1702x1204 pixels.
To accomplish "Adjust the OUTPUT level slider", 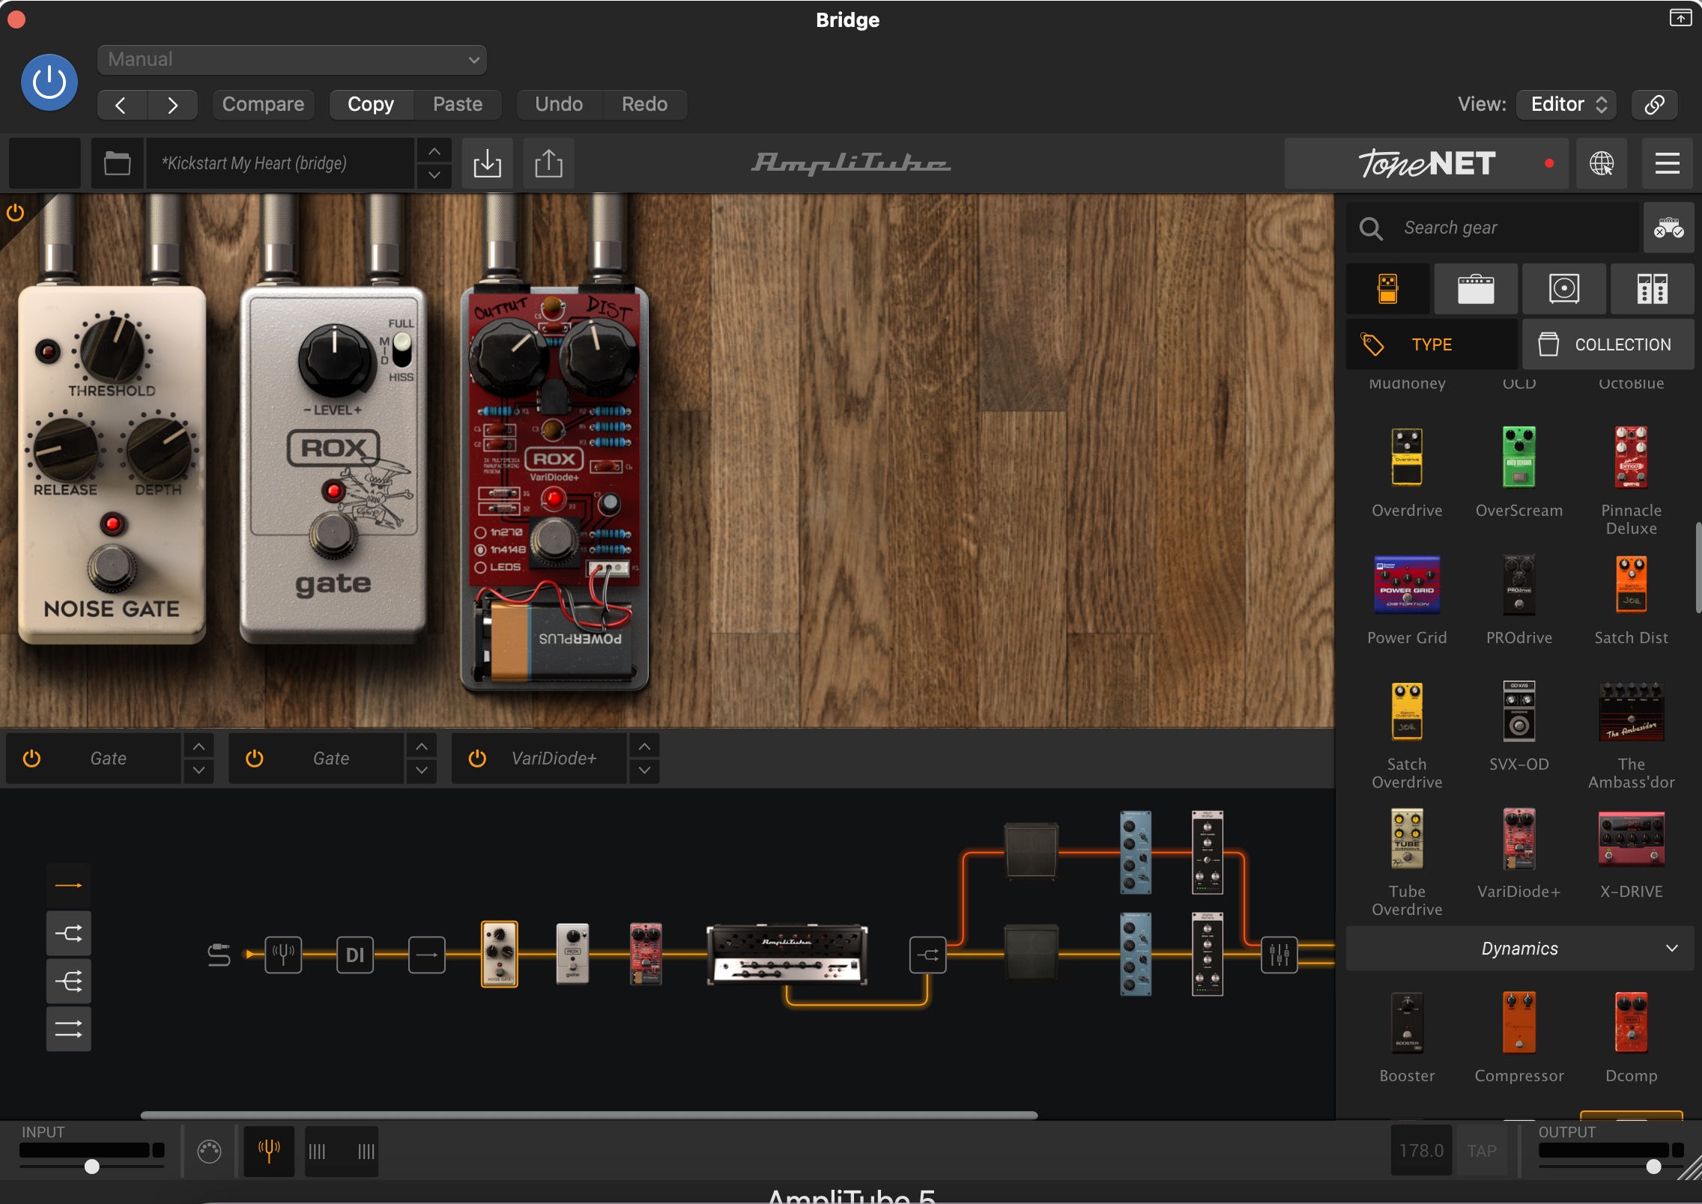I will click(1654, 1166).
